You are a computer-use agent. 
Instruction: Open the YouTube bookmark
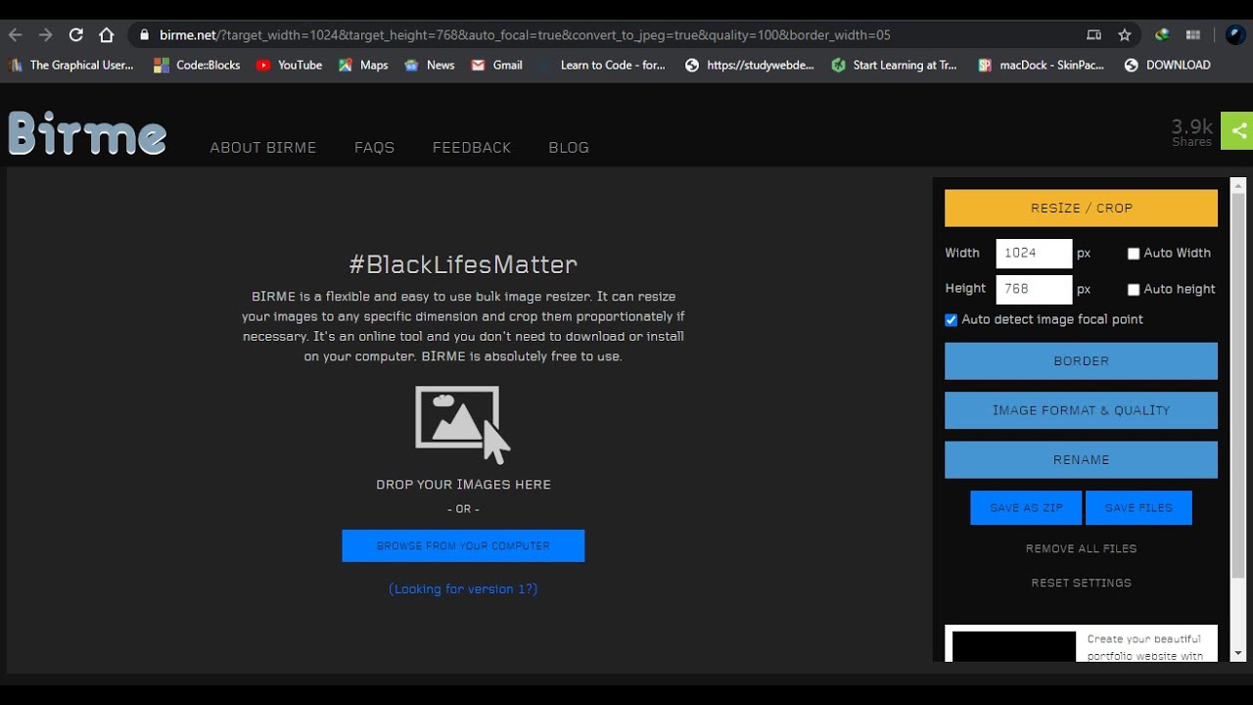[x=289, y=66]
